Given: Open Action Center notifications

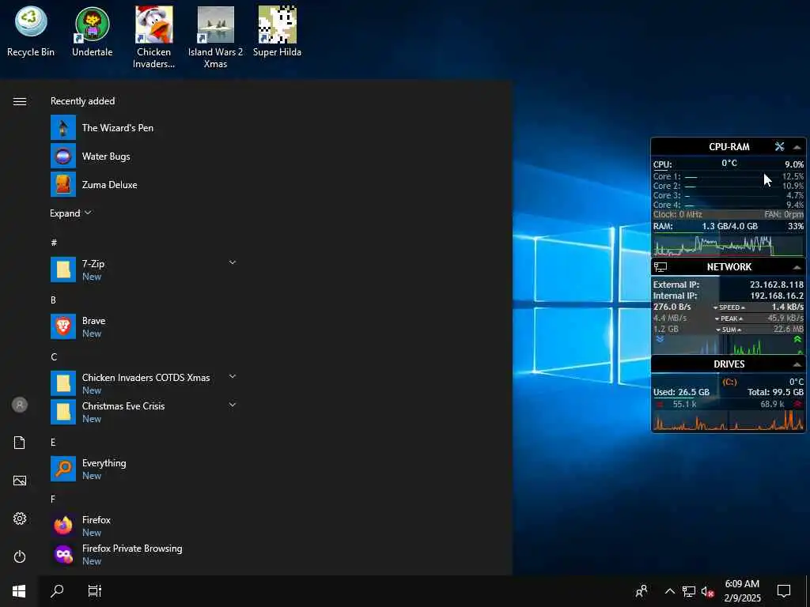Looking at the screenshot, I should click(x=784, y=591).
